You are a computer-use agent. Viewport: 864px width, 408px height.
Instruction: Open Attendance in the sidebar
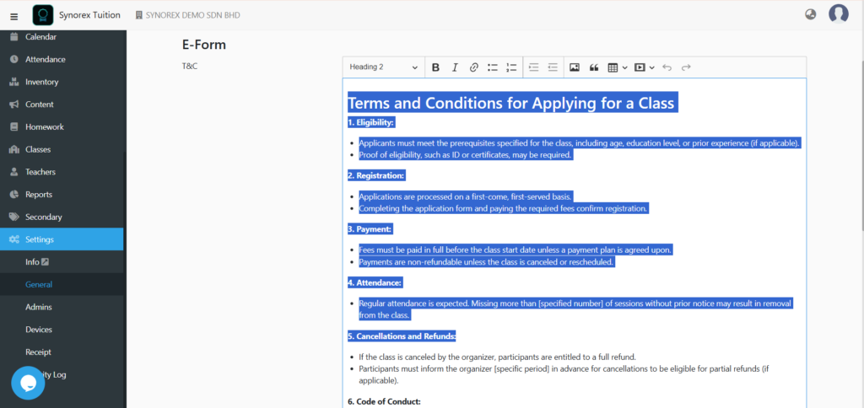62,60
